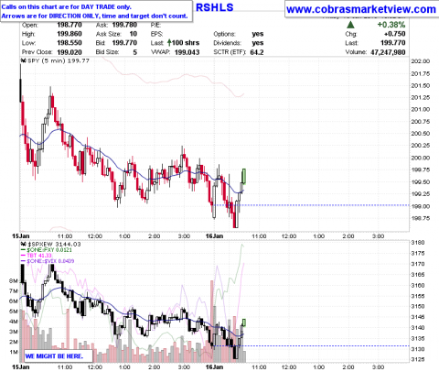Screen dimensions: 439x372
Task: Click the +0.38% percent change
Action: [x=391, y=25]
